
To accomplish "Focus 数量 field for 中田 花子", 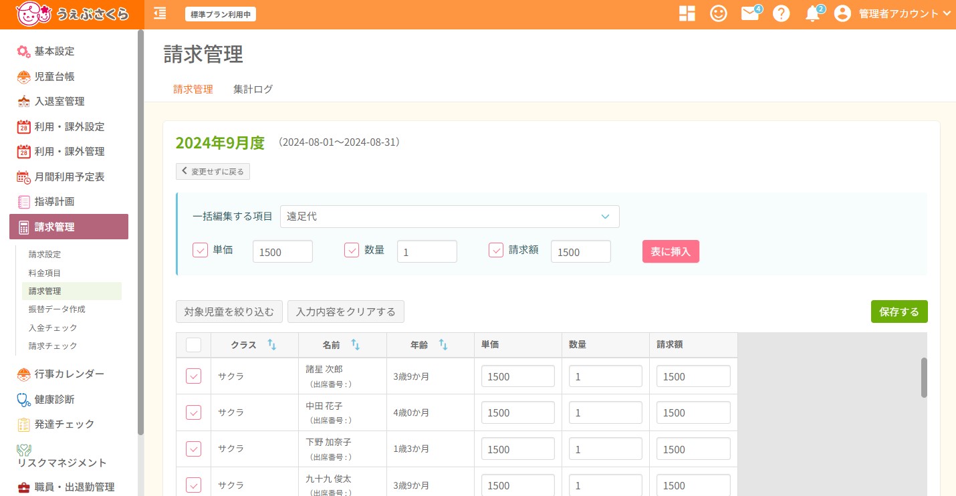I will (606, 412).
